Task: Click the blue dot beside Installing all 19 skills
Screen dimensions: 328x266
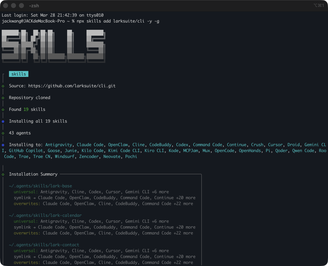Action: [3, 121]
